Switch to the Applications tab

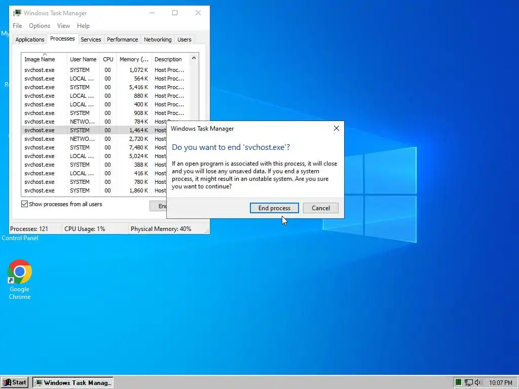30,40
